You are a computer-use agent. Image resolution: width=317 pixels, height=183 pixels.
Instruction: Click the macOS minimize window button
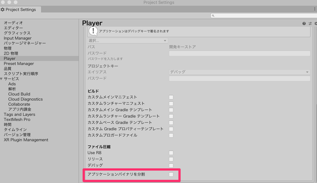[10, 2]
